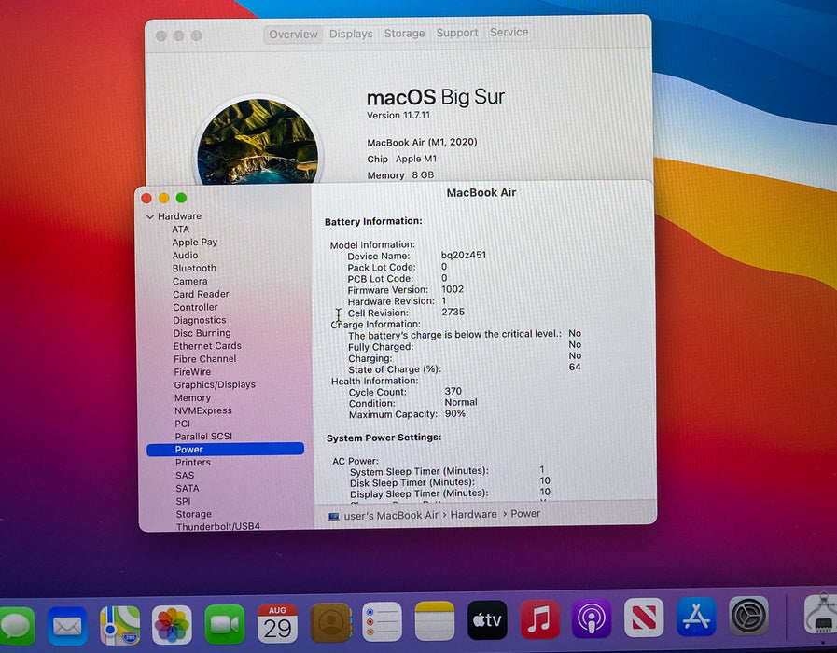The width and height of the screenshot is (837, 653).
Task: Select Apple Pay in the sidebar
Action: coord(194,243)
